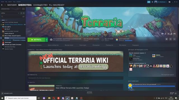
Task: Select Townscaper in library list
Action: 8,42
